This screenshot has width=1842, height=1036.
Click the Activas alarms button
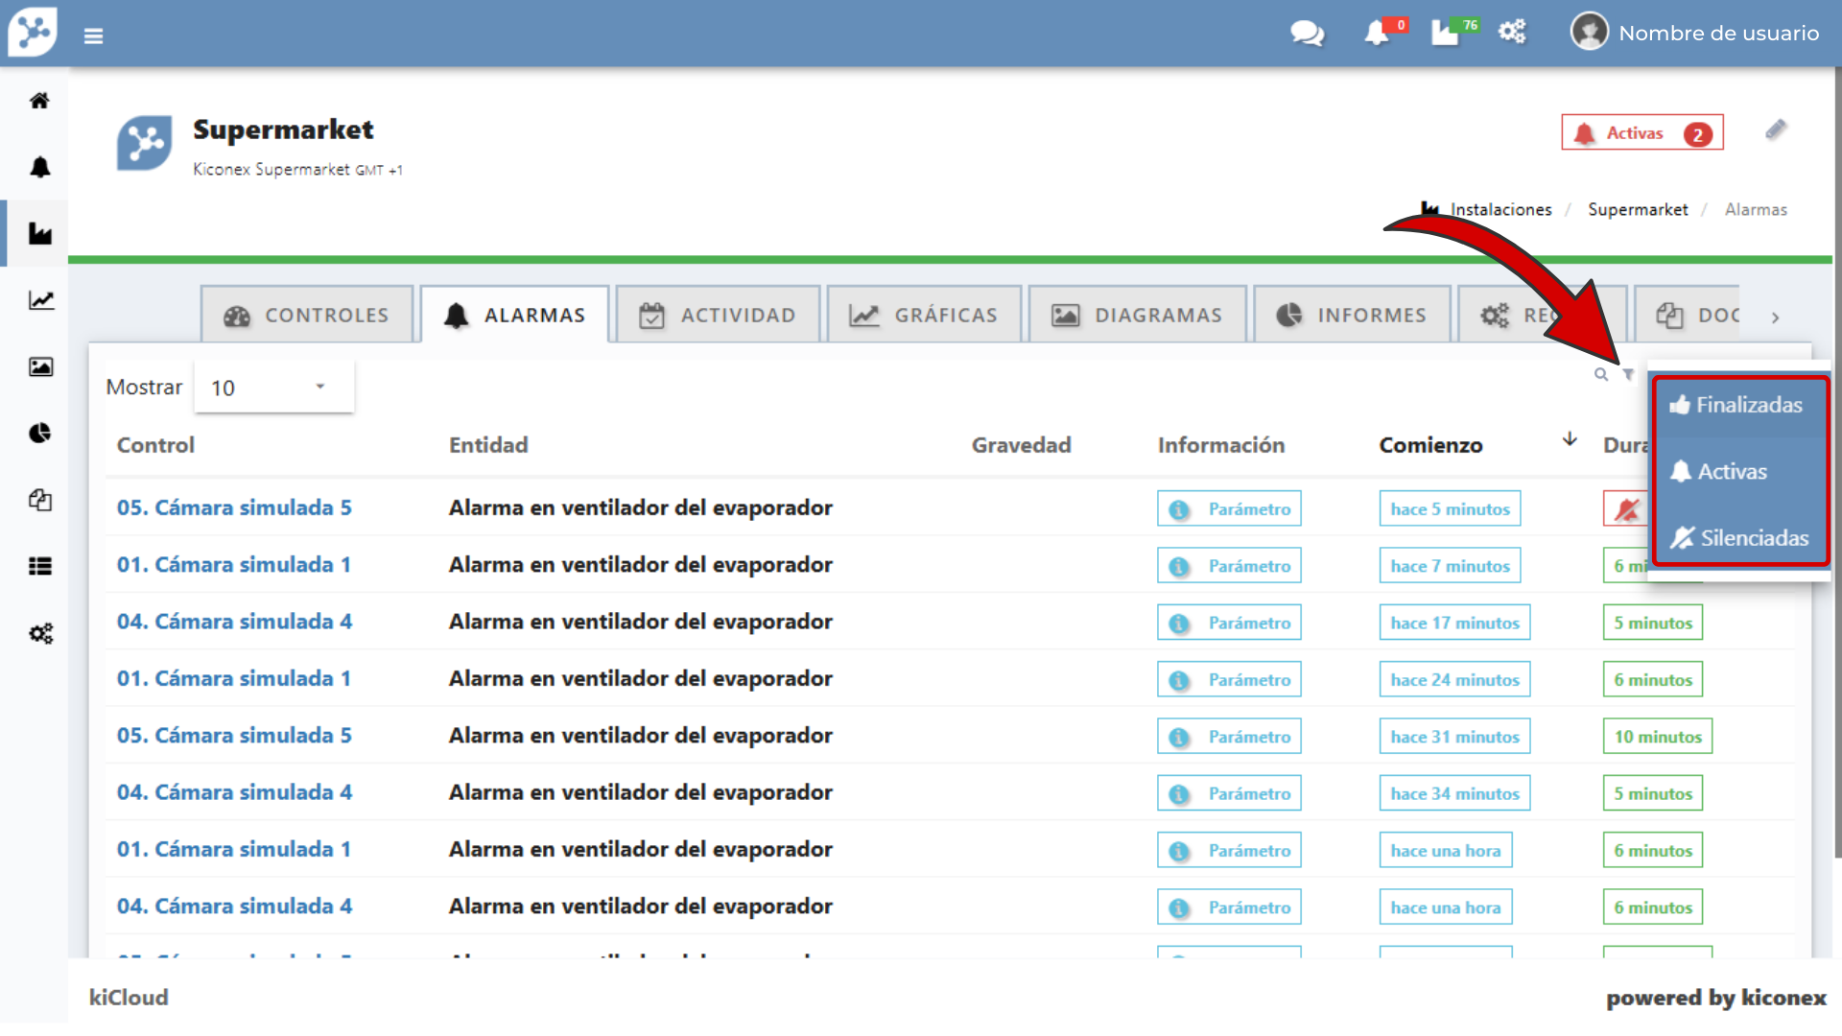tap(1641, 133)
